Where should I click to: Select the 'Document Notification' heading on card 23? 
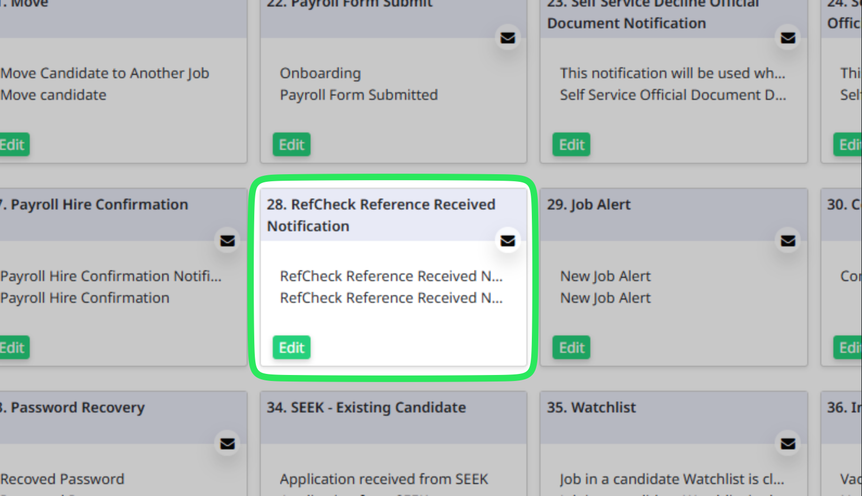pyautogui.click(x=627, y=23)
